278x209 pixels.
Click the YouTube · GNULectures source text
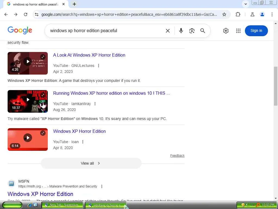(x=74, y=66)
